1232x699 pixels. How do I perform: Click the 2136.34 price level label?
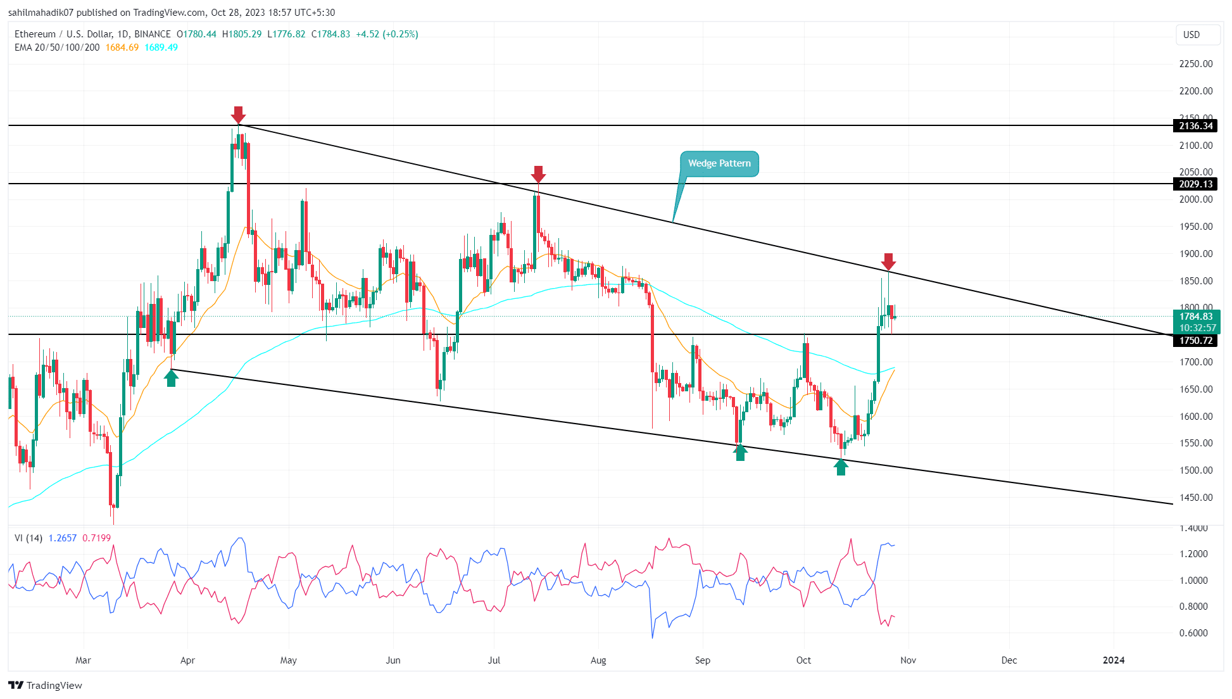(1196, 126)
